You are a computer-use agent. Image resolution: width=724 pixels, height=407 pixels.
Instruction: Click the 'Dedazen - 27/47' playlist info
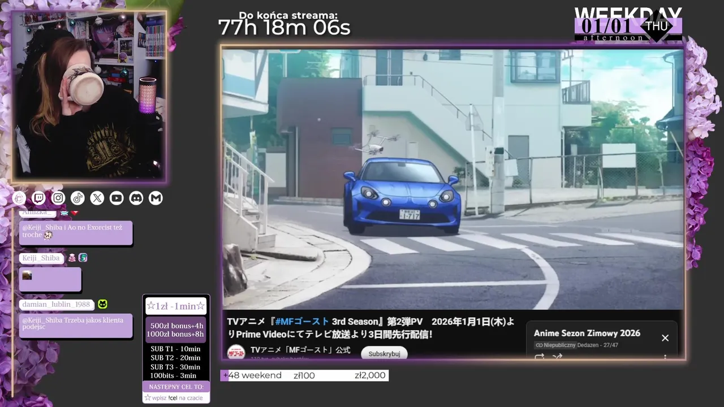[598, 345]
